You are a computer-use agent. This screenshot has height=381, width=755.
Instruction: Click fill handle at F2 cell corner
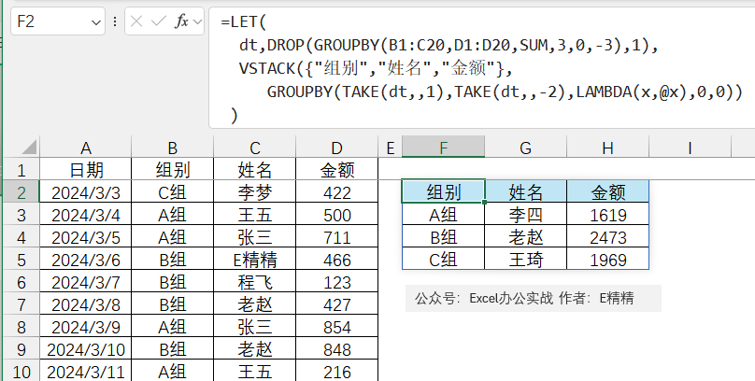coord(484,203)
